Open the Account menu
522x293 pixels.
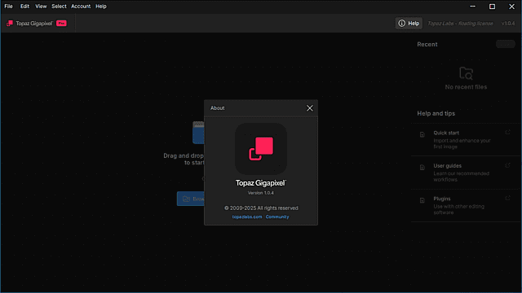[x=81, y=7]
